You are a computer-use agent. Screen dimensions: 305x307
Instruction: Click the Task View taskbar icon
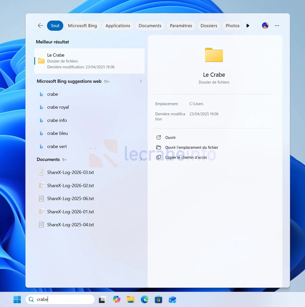point(103,299)
